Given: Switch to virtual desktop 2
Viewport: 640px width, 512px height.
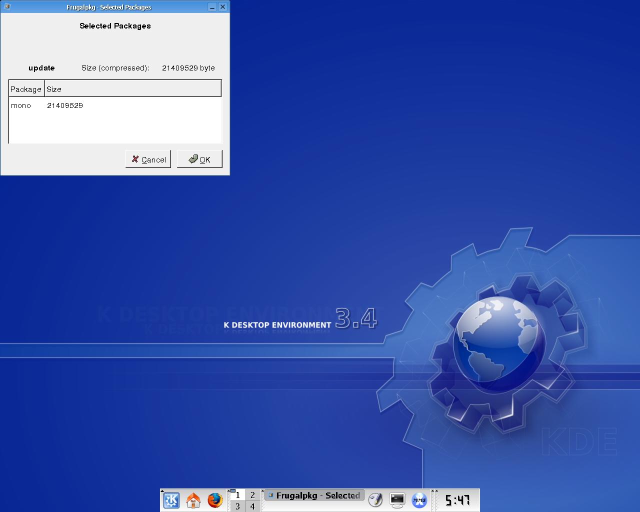Looking at the screenshot, I should point(252,495).
